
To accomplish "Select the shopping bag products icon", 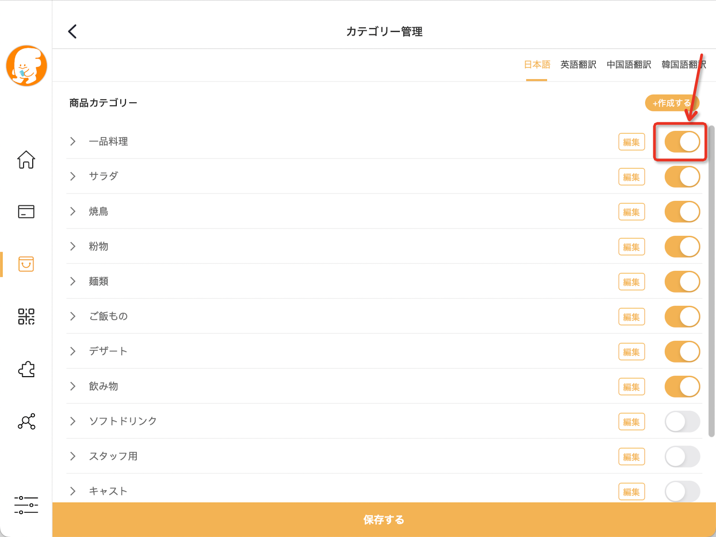I will (x=26, y=264).
